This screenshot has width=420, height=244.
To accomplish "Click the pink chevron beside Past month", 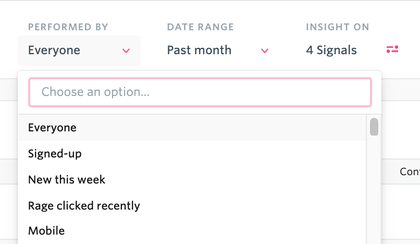I will coord(265,51).
